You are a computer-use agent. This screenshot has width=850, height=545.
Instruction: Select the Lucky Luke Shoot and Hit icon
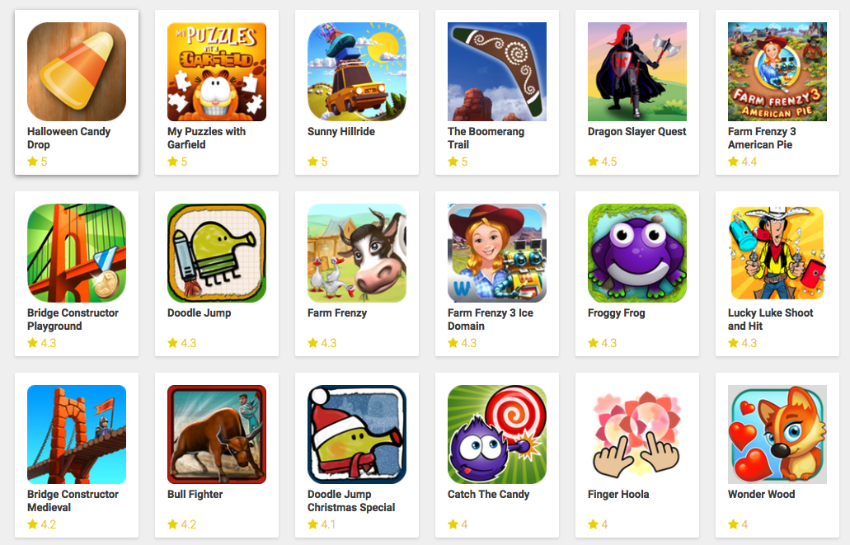click(777, 253)
